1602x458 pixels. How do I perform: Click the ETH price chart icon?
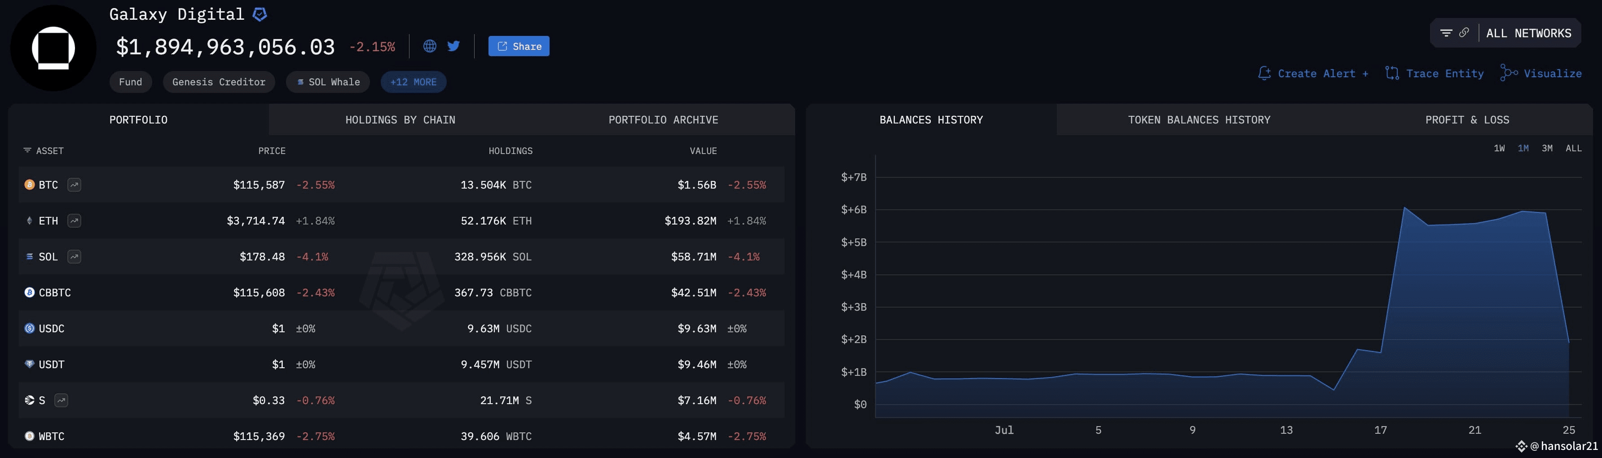[x=74, y=221]
